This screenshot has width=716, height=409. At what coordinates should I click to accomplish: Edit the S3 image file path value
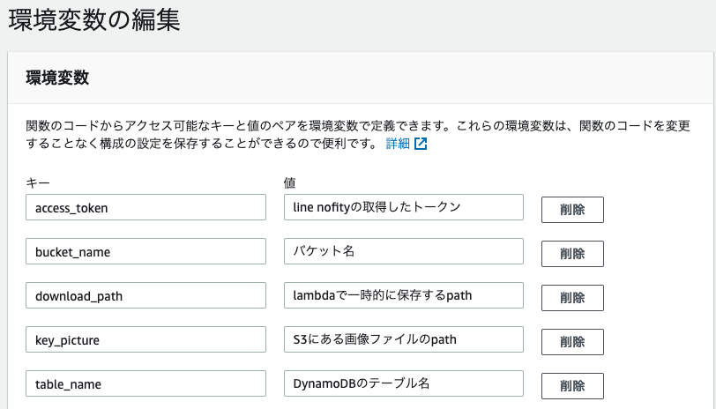click(x=404, y=339)
